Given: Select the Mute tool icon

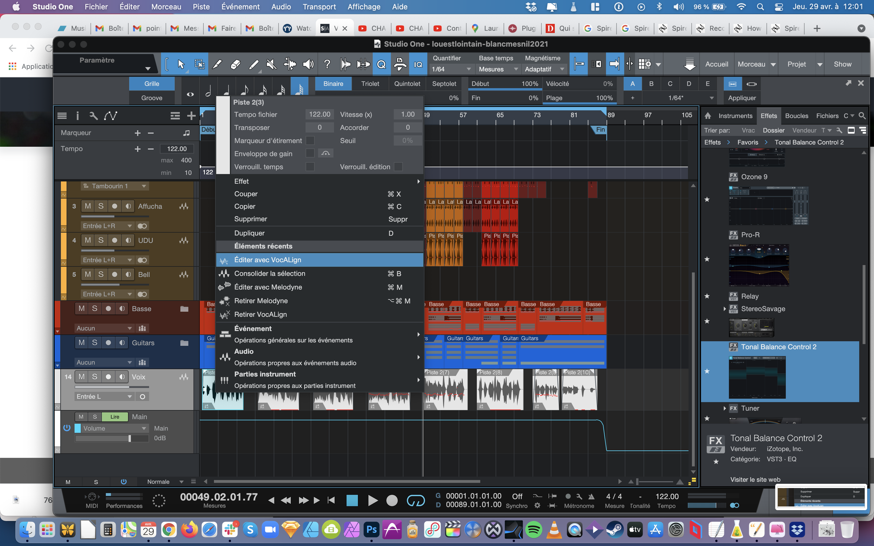Looking at the screenshot, I should 271,64.
